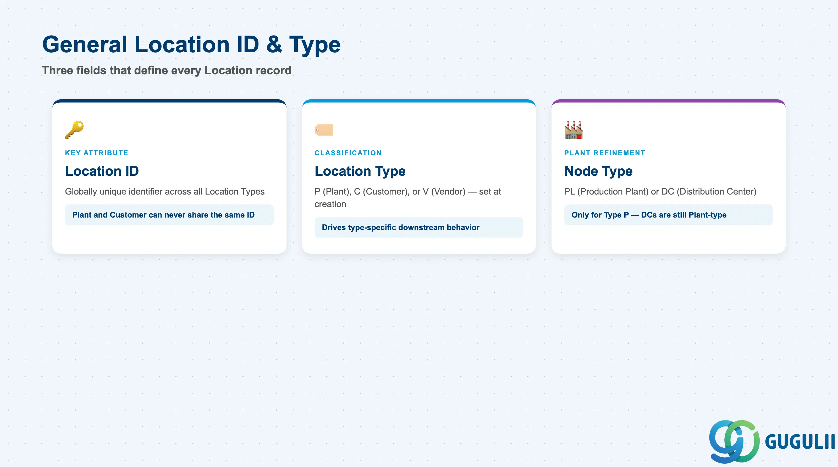The image size is (838, 467).
Task: Click the label tag icon
Action: [324, 130]
